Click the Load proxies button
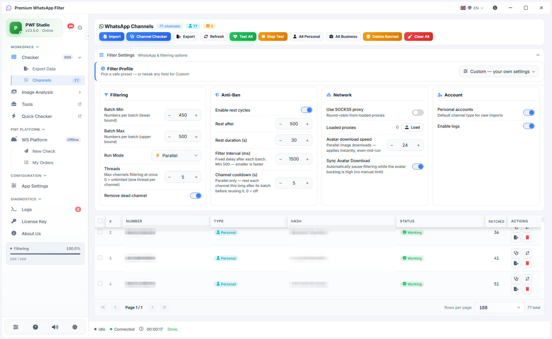This screenshot has height=339, width=552. coord(412,127)
